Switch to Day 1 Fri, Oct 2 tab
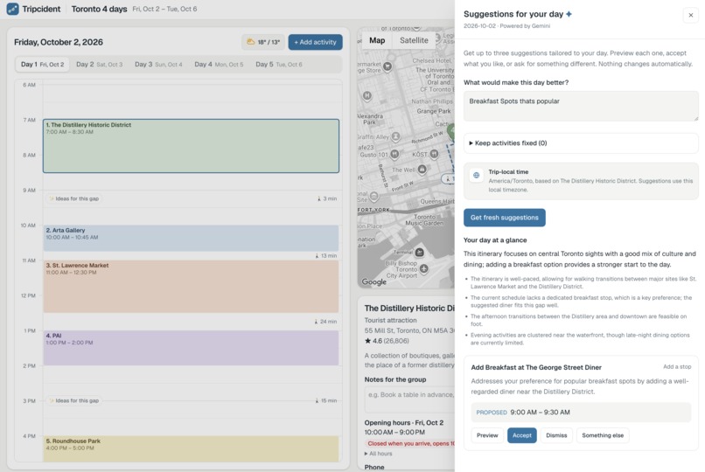The width and height of the screenshot is (705, 472). pos(42,64)
